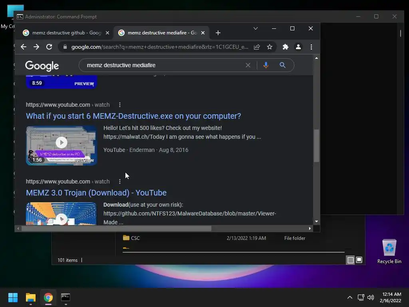Minimize the Chrome browser window

(x=274, y=28)
